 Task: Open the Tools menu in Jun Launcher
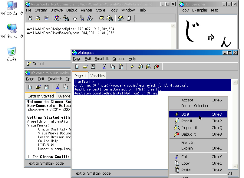pyautogui.click(x=184, y=10)
